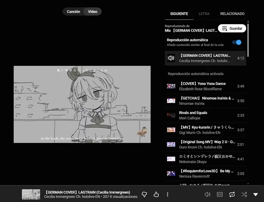
Task: Play GETCHA! by Ninomae Ina'nis
Action: (205, 101)
